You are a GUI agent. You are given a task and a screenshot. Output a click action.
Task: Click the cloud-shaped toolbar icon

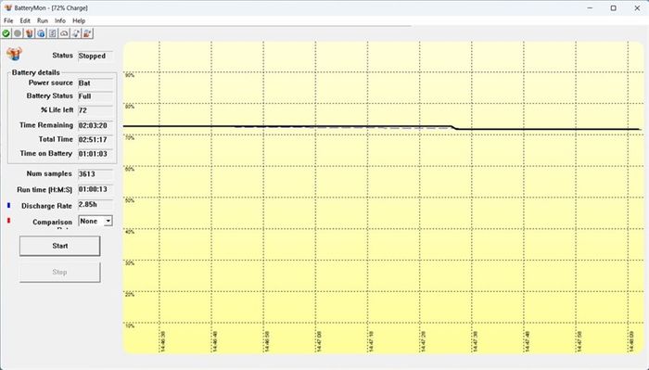[x=64, y=33]
